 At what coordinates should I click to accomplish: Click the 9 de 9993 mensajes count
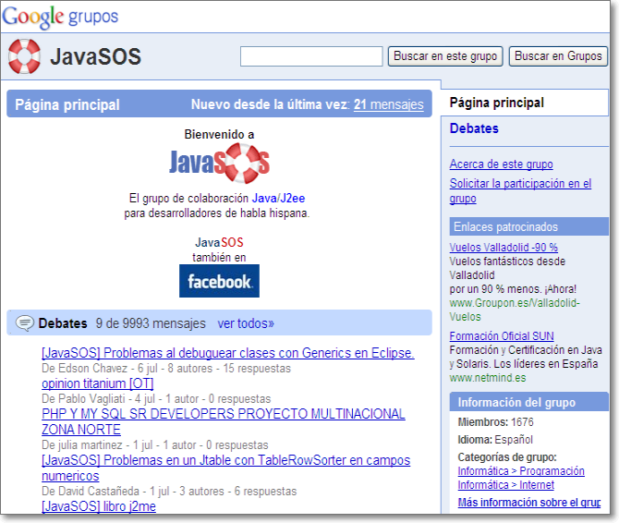[x=151, y=323]
